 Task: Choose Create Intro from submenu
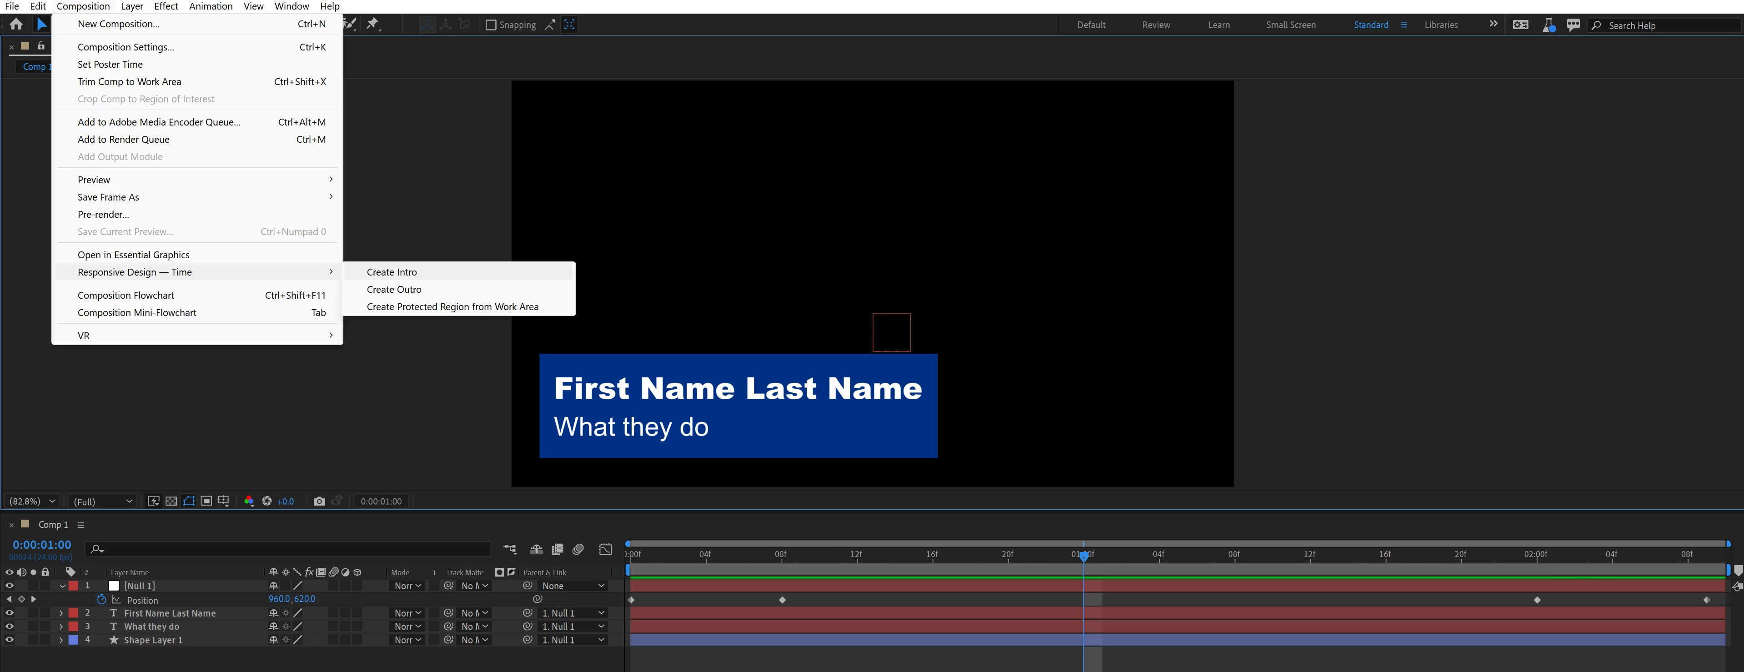392,272
